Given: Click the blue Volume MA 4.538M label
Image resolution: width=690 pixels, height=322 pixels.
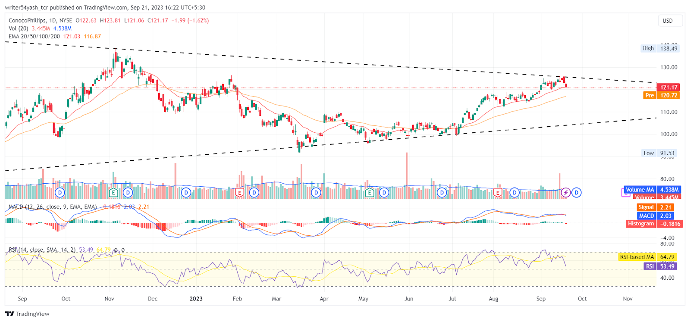Looking at the screenshot, I should pyautogui.click(x=652, y=190).
